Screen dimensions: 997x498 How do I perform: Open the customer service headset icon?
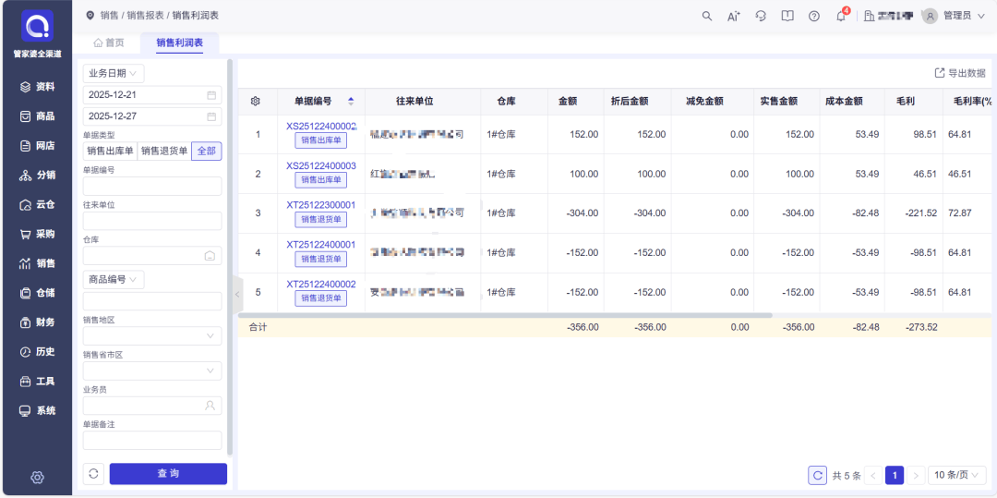tap(761, 16)
